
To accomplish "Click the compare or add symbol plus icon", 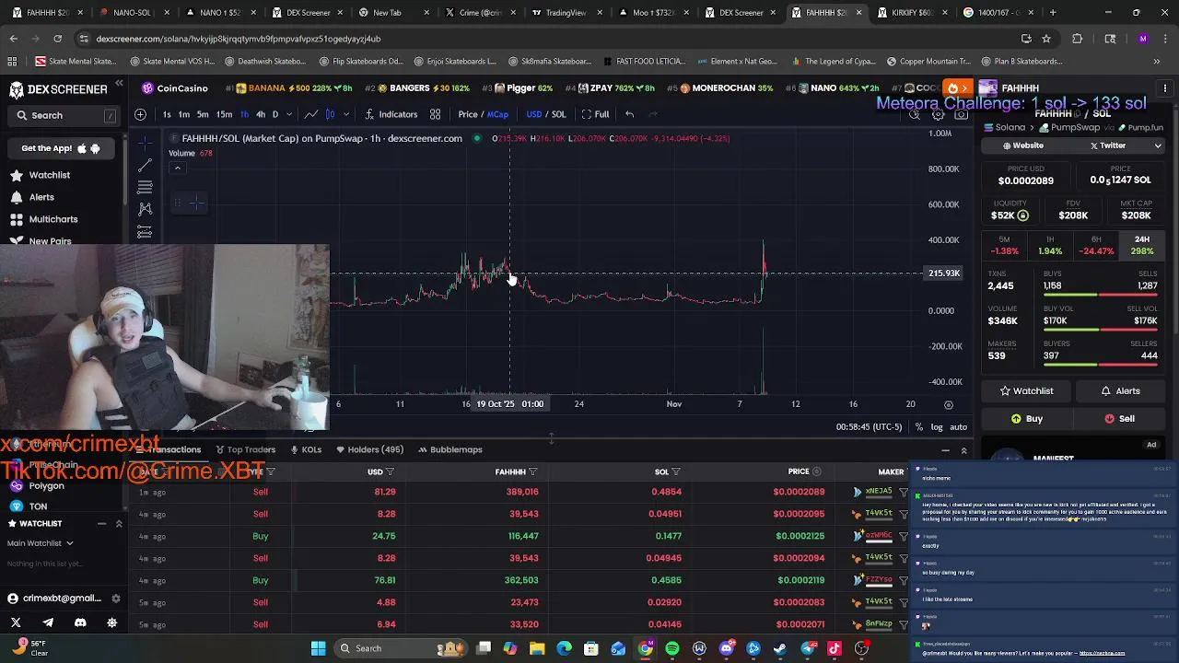I will pyautogui.click(x=140, y=114).
